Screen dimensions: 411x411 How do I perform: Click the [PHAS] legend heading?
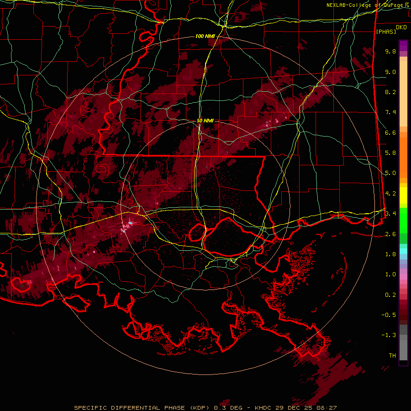(386, 32)
